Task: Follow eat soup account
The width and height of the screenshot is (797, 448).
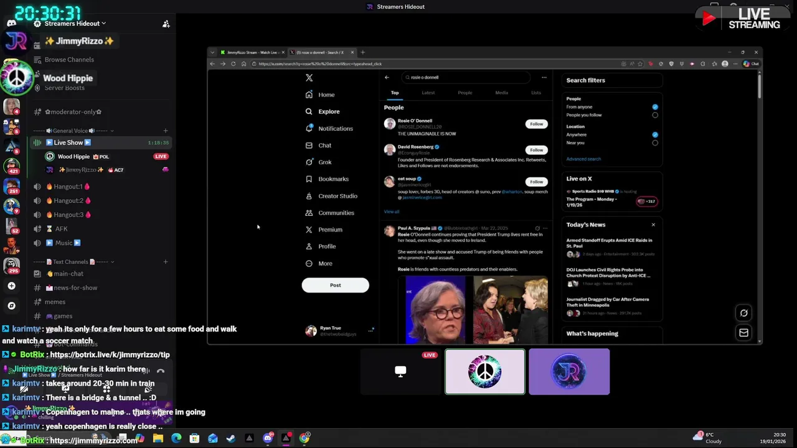Action: pyautogui.click(x=536, y=182)
